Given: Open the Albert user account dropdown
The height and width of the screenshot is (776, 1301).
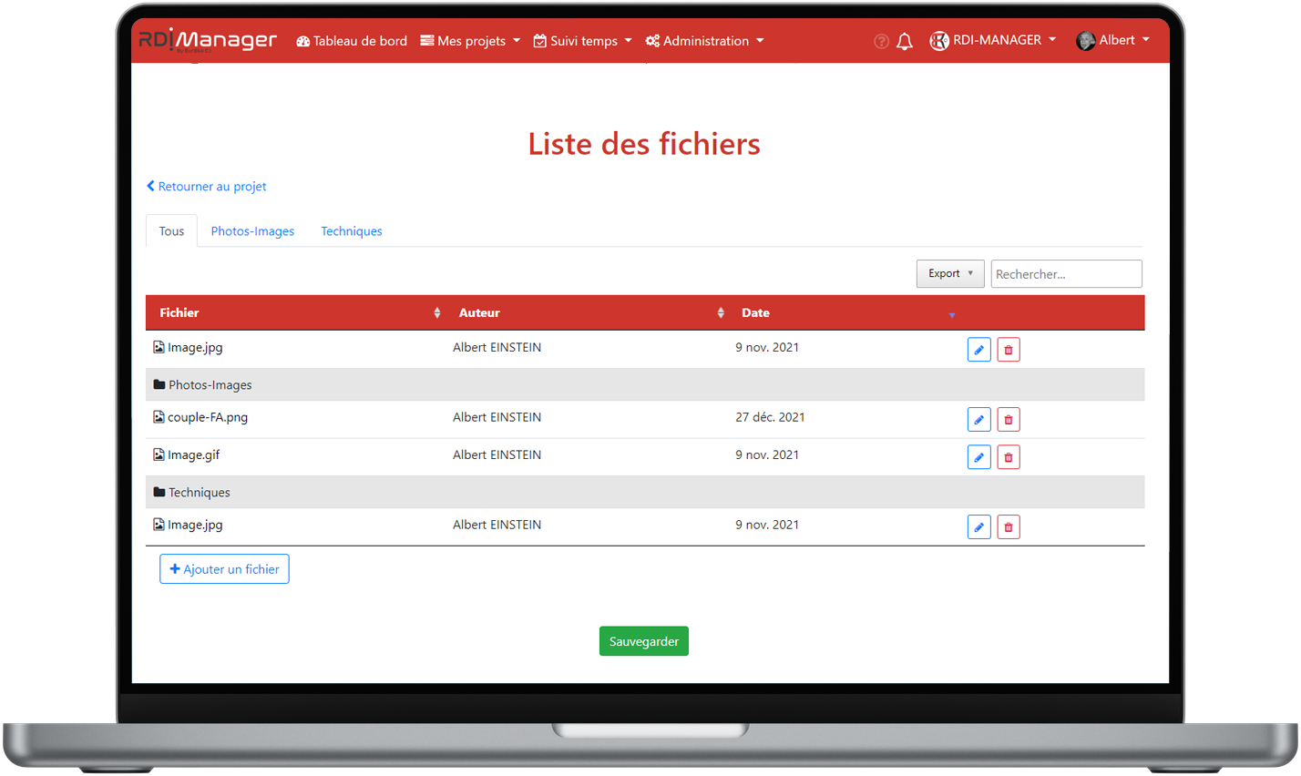Looking at the screenshot, I should (x=1113, y=40).
